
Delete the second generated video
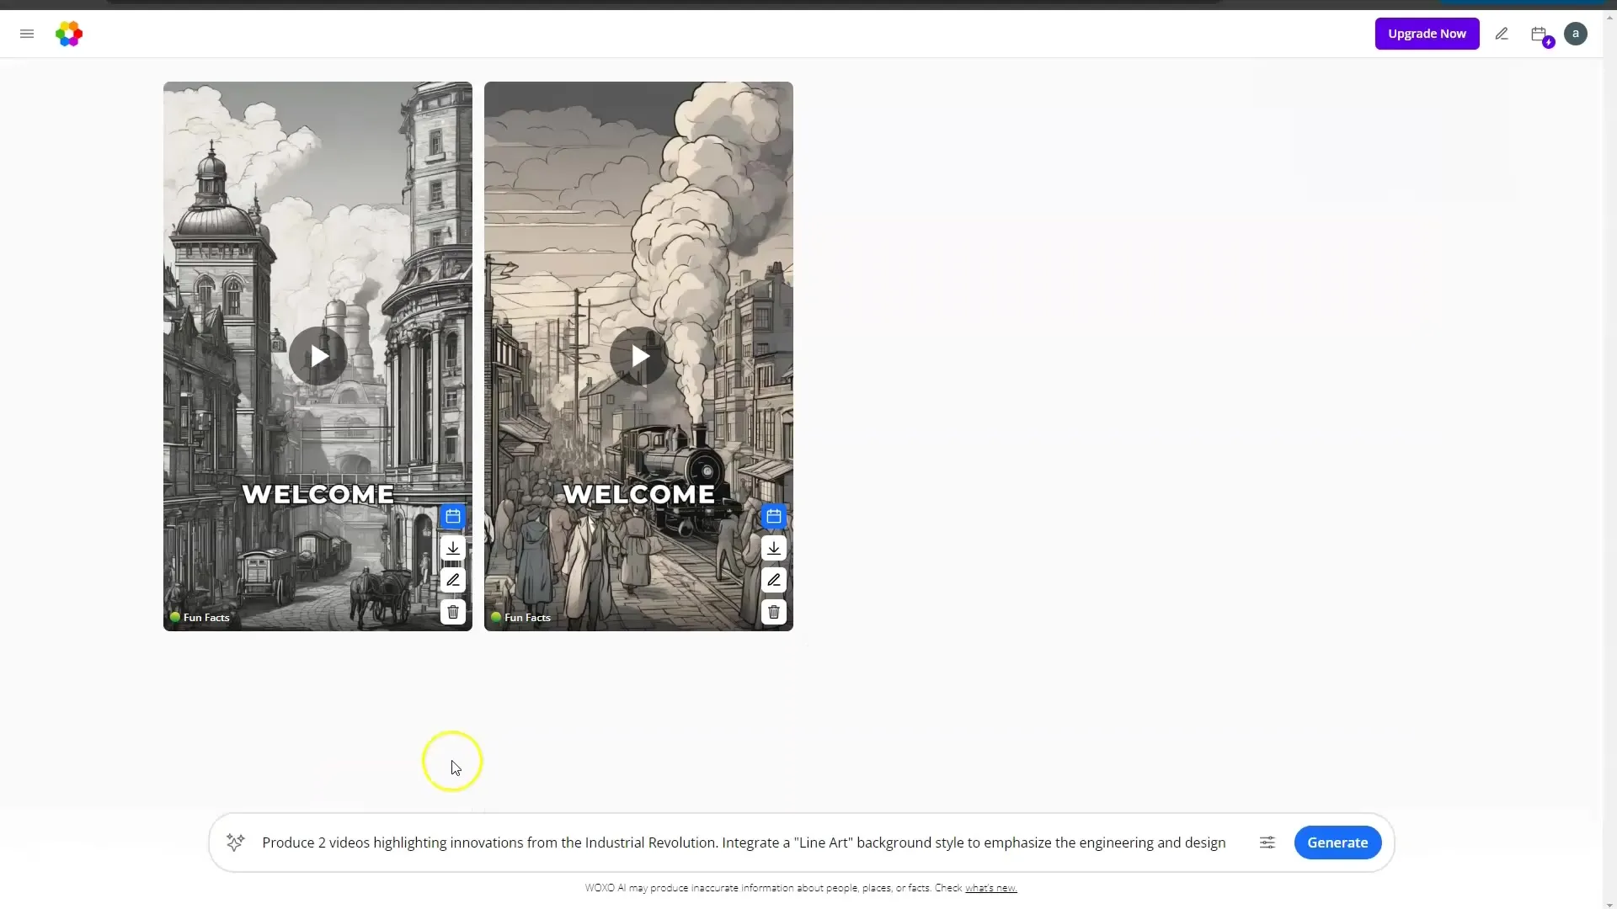tap(774, 613)
